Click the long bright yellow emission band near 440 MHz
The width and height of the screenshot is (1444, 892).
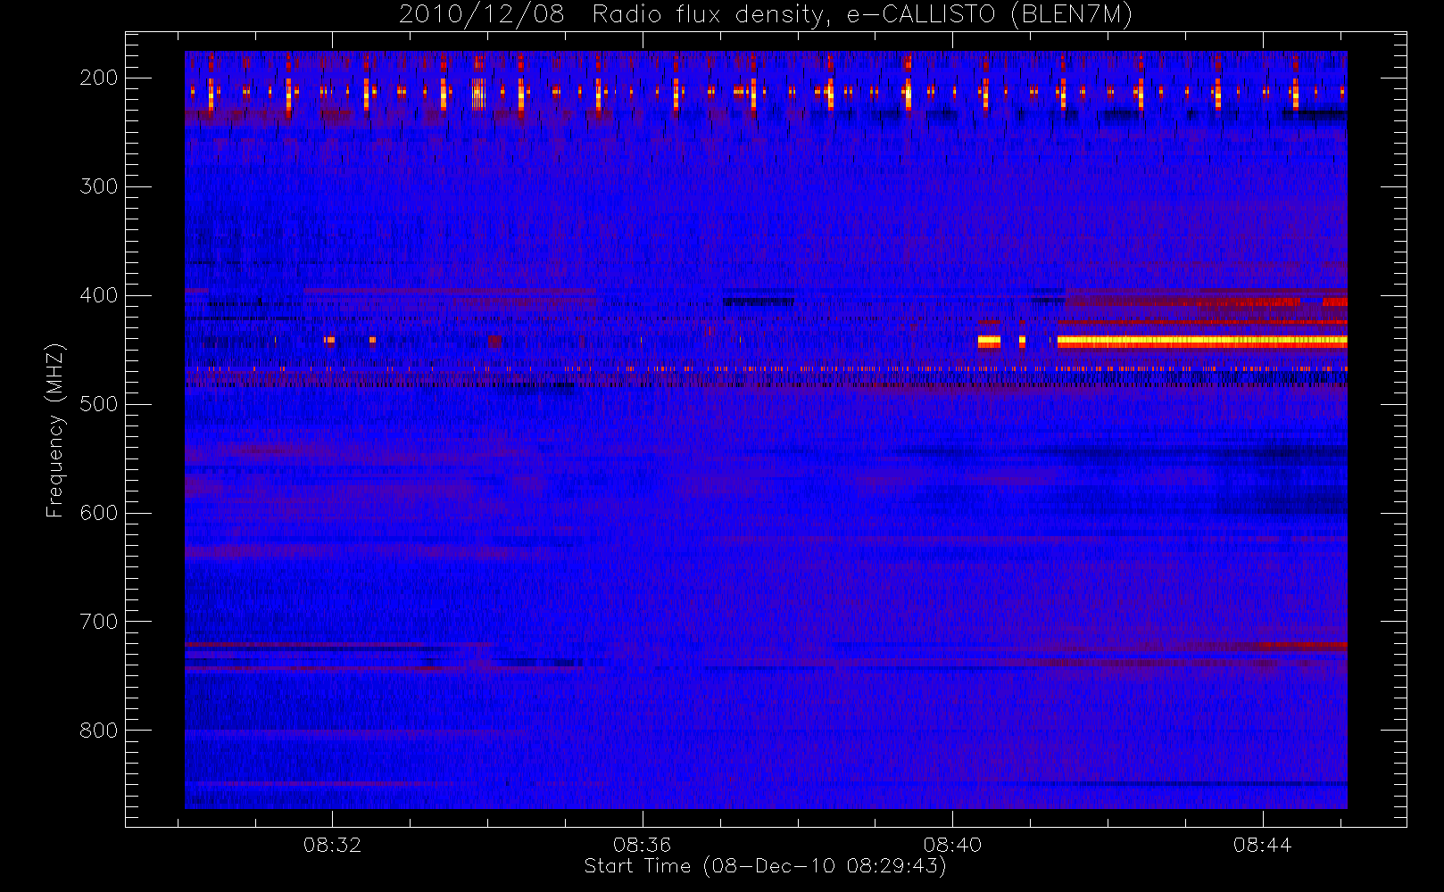point(1202,341)
